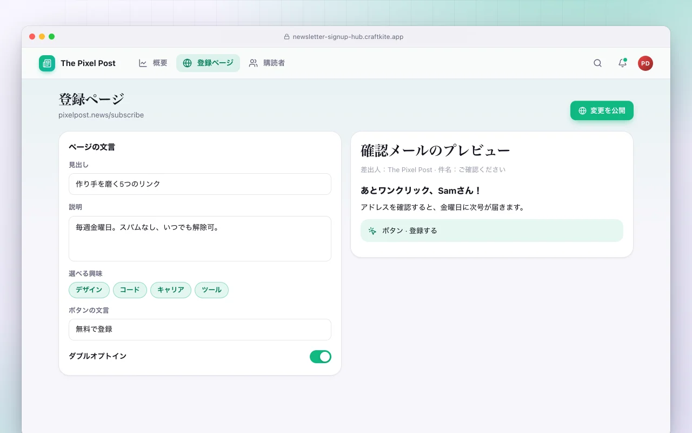Image resolution: width=692 pixels, height=433 pixels.
Task: Open the PD profile avatar
Action: (646, 63)
